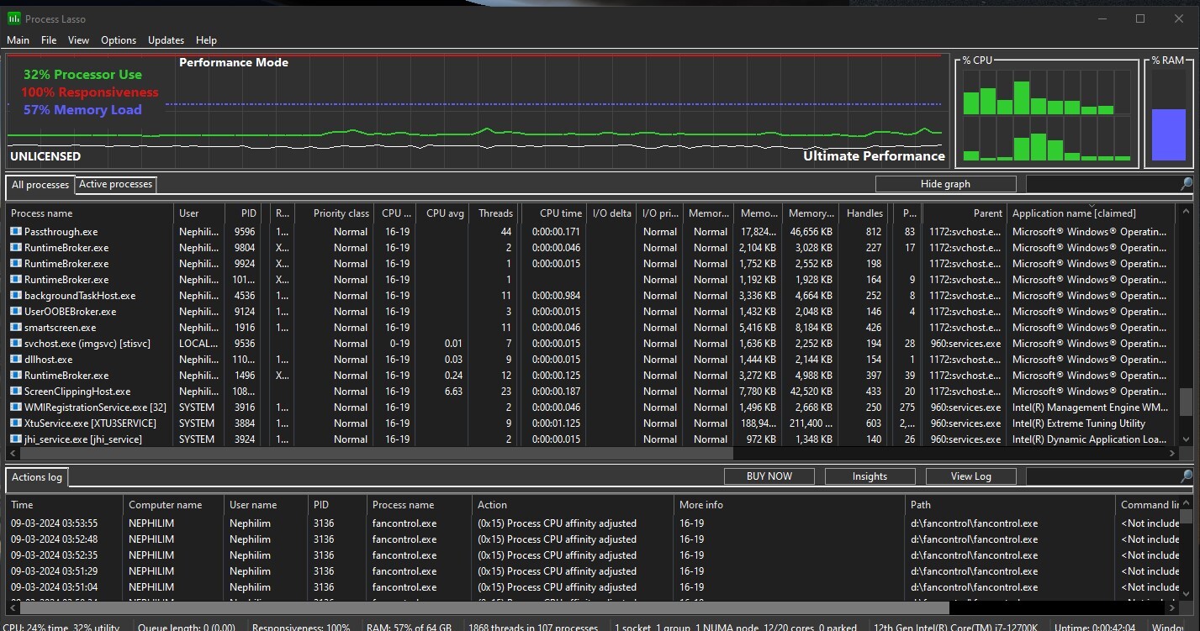
Task: Click 'Intel(R) Extreme Tuning Utility' application name
Action: pos(1079,423)
